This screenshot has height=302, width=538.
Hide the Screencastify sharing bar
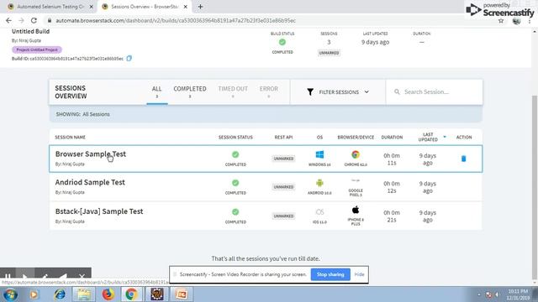pos(359,274)
